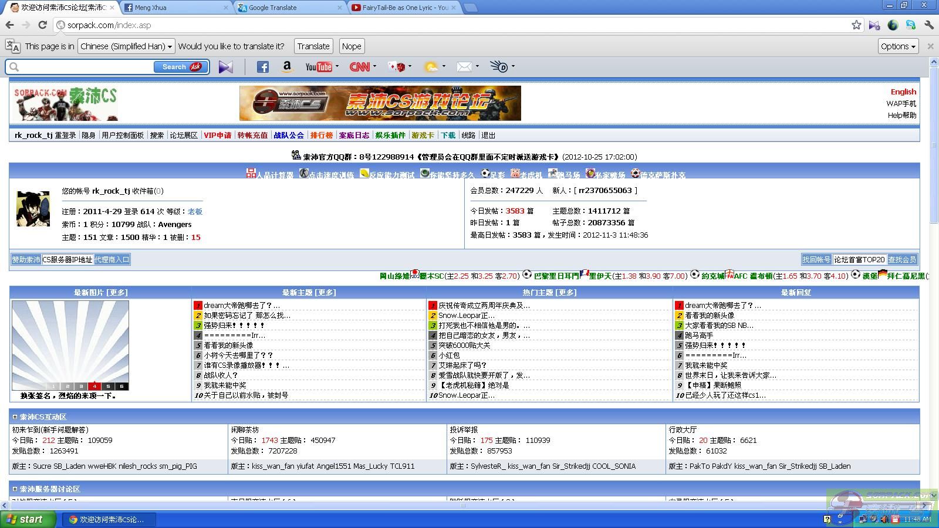
Task: Open the translate bar Options dropdown
Action: point(898,46)
